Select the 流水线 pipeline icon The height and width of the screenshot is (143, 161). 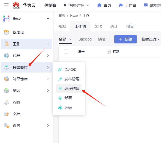[60, 69]
